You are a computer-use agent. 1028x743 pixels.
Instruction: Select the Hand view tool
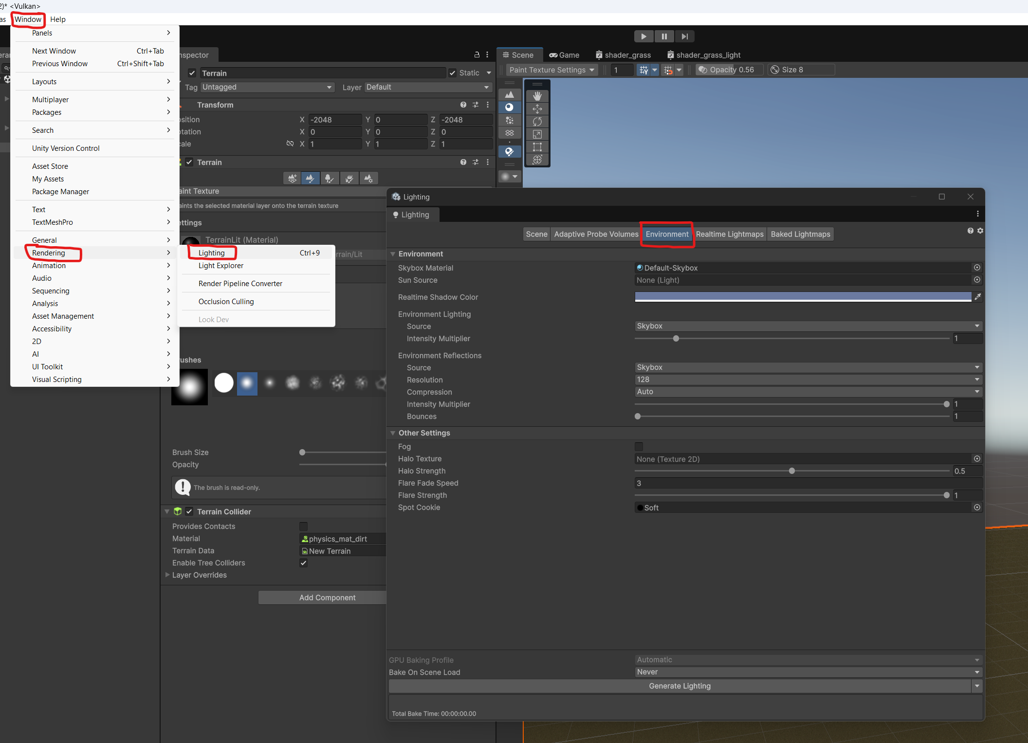click(x=537, y=96)
